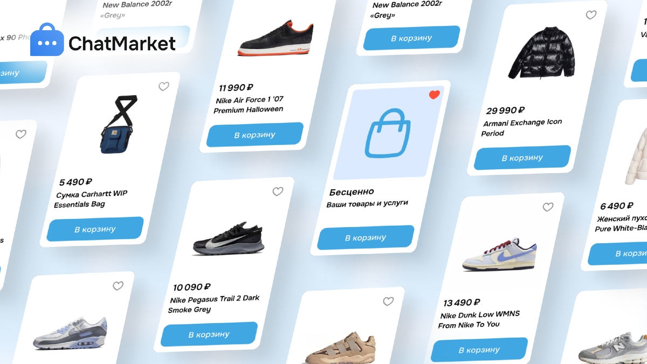Add Nike Dunk Low WMNS to cart

[479, 350]
